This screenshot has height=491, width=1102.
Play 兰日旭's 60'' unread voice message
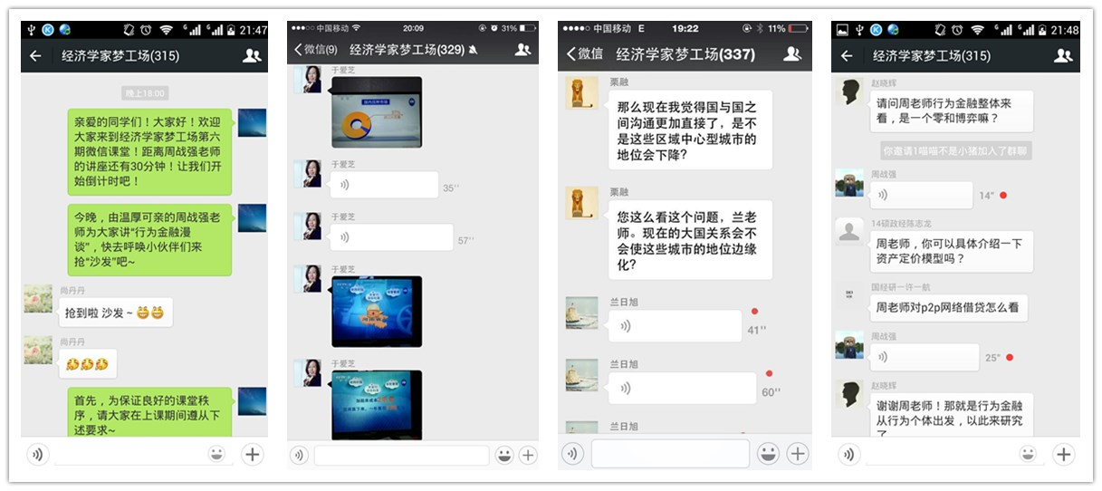[681, 388]
